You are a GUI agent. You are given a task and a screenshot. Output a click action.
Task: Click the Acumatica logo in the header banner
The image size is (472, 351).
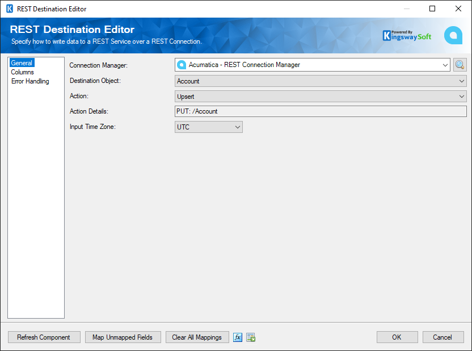[453, 35]
